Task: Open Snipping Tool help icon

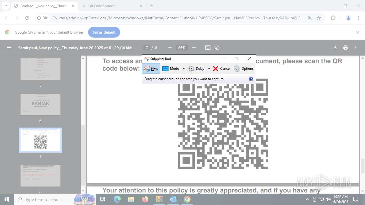Action: (251, 79)
